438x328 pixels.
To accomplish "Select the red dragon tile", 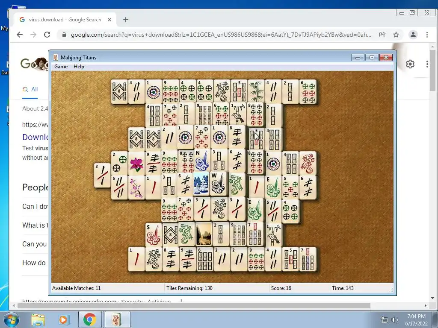I will [308, 164].
